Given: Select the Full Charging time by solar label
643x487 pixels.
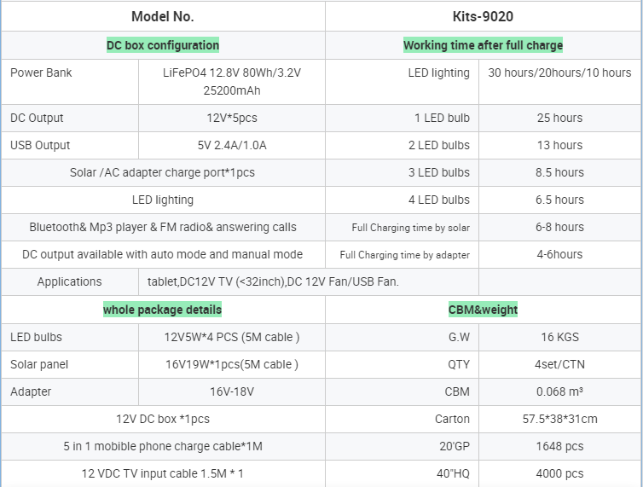Looking at the screenshot, I should (x=410, y=227).
